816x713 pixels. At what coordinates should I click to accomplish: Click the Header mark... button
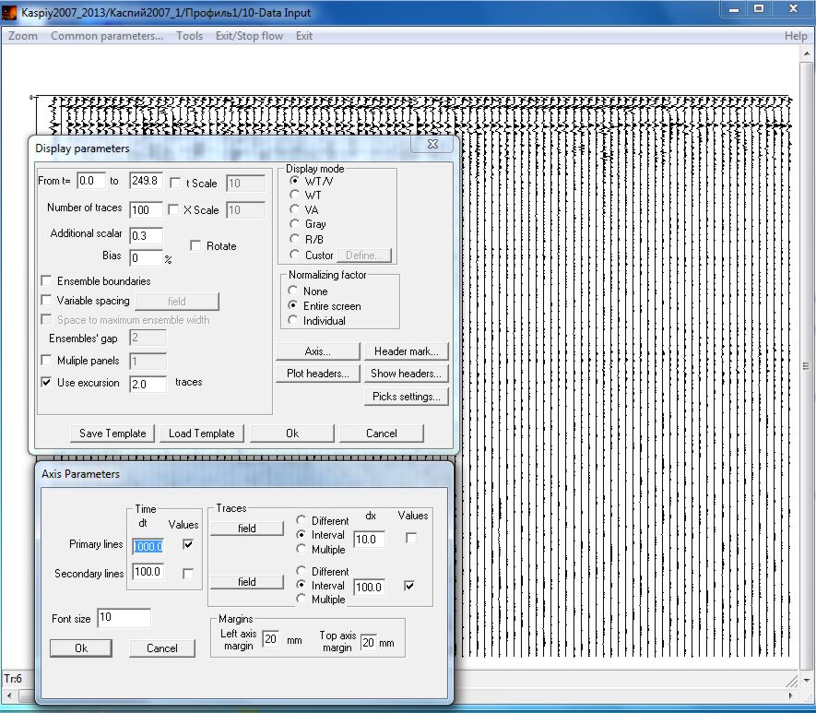pyautogui.click(x=406, y=351)
